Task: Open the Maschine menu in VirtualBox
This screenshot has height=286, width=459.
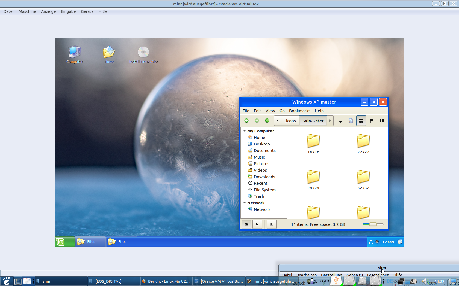Action: [27, 11]
